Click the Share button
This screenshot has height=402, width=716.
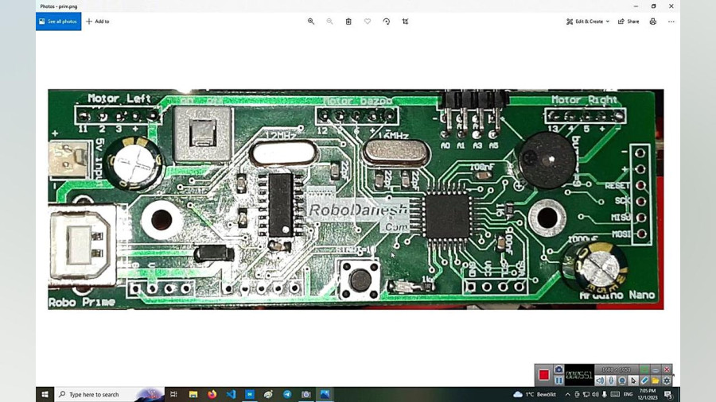pyautogui.click(x=628, y=21)
